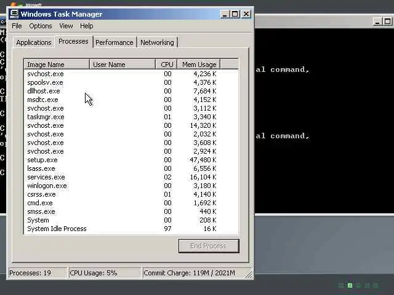Sort by Image Name column header

[57, 65]
